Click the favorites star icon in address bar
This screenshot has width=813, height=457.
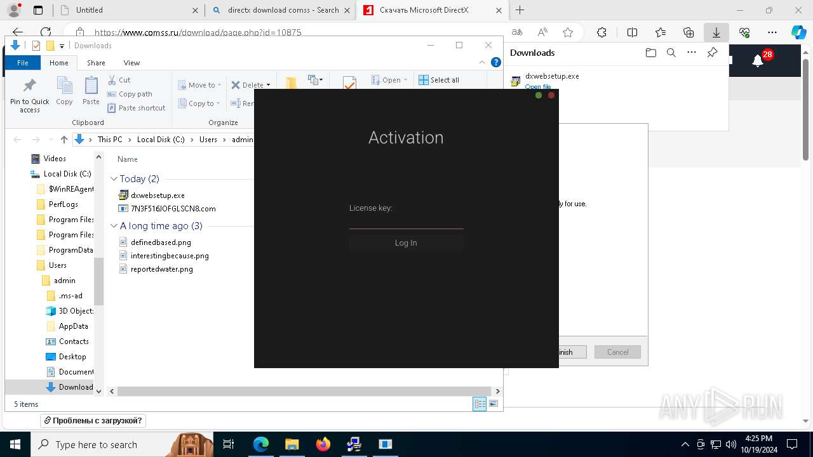pos(568,32)
